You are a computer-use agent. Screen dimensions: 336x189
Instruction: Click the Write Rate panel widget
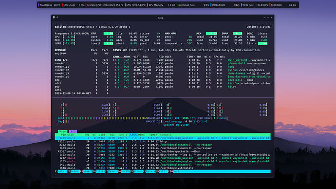point(255,5)
